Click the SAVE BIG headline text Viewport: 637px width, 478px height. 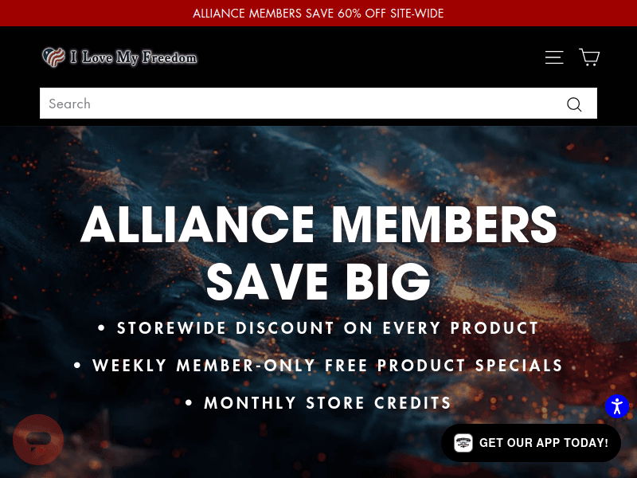click(318, 281)
